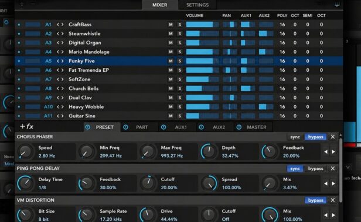This screenshot has width=361, height=222.
Task: Go to previous Chorus Phaser preset
Action: [326, 152]
